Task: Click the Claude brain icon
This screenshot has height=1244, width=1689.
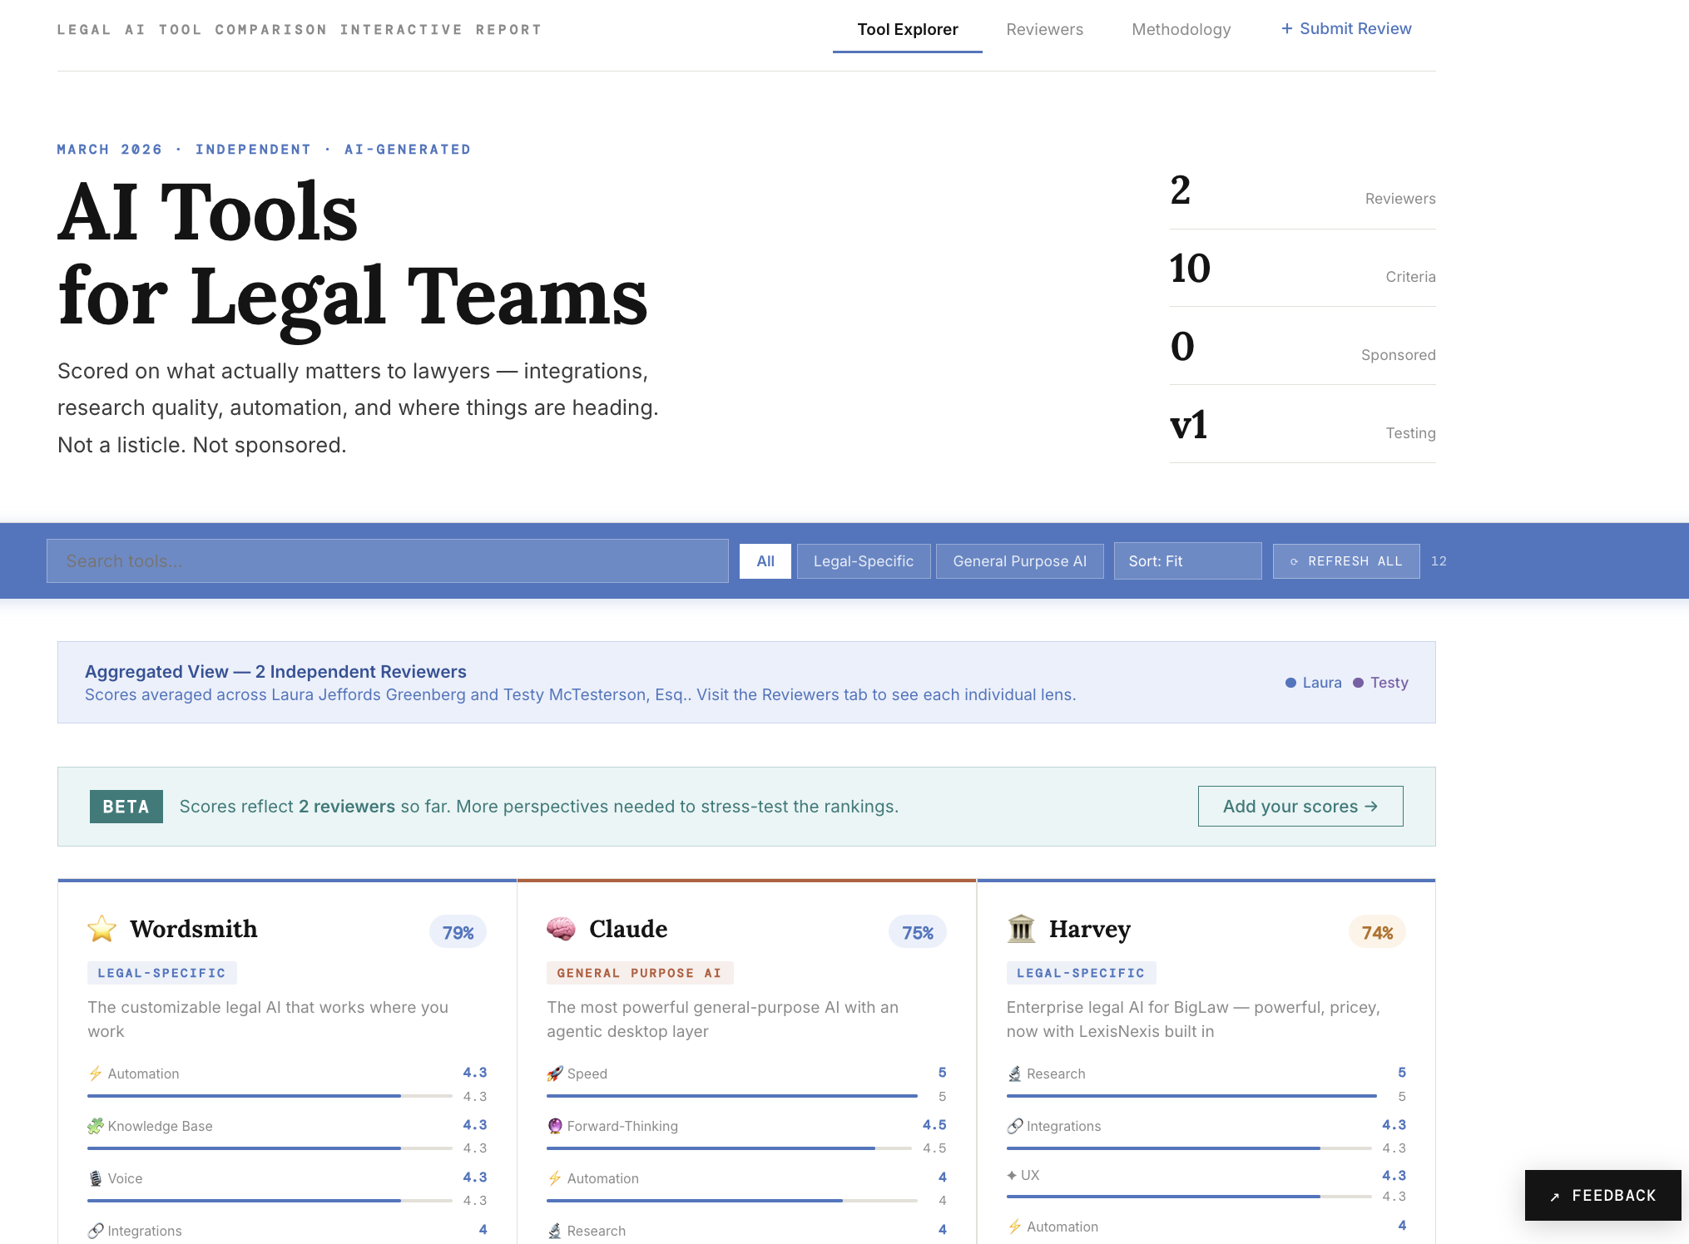Action: (x=561, y=929)
